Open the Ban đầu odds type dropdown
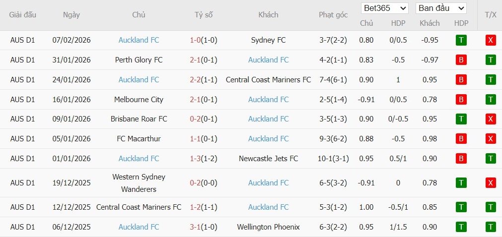 pyautogui.click(x=441, y=8)
